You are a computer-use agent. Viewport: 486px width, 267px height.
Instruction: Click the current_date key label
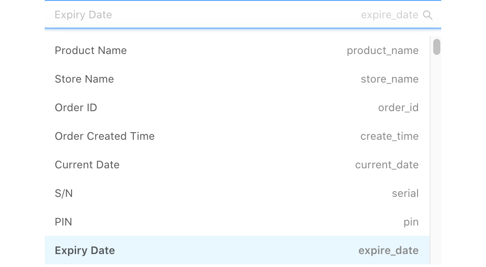click(387, 165)
